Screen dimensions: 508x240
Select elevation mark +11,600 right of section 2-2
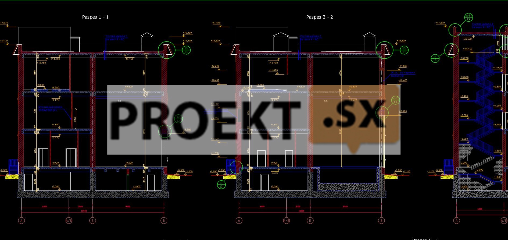point(403,66)
